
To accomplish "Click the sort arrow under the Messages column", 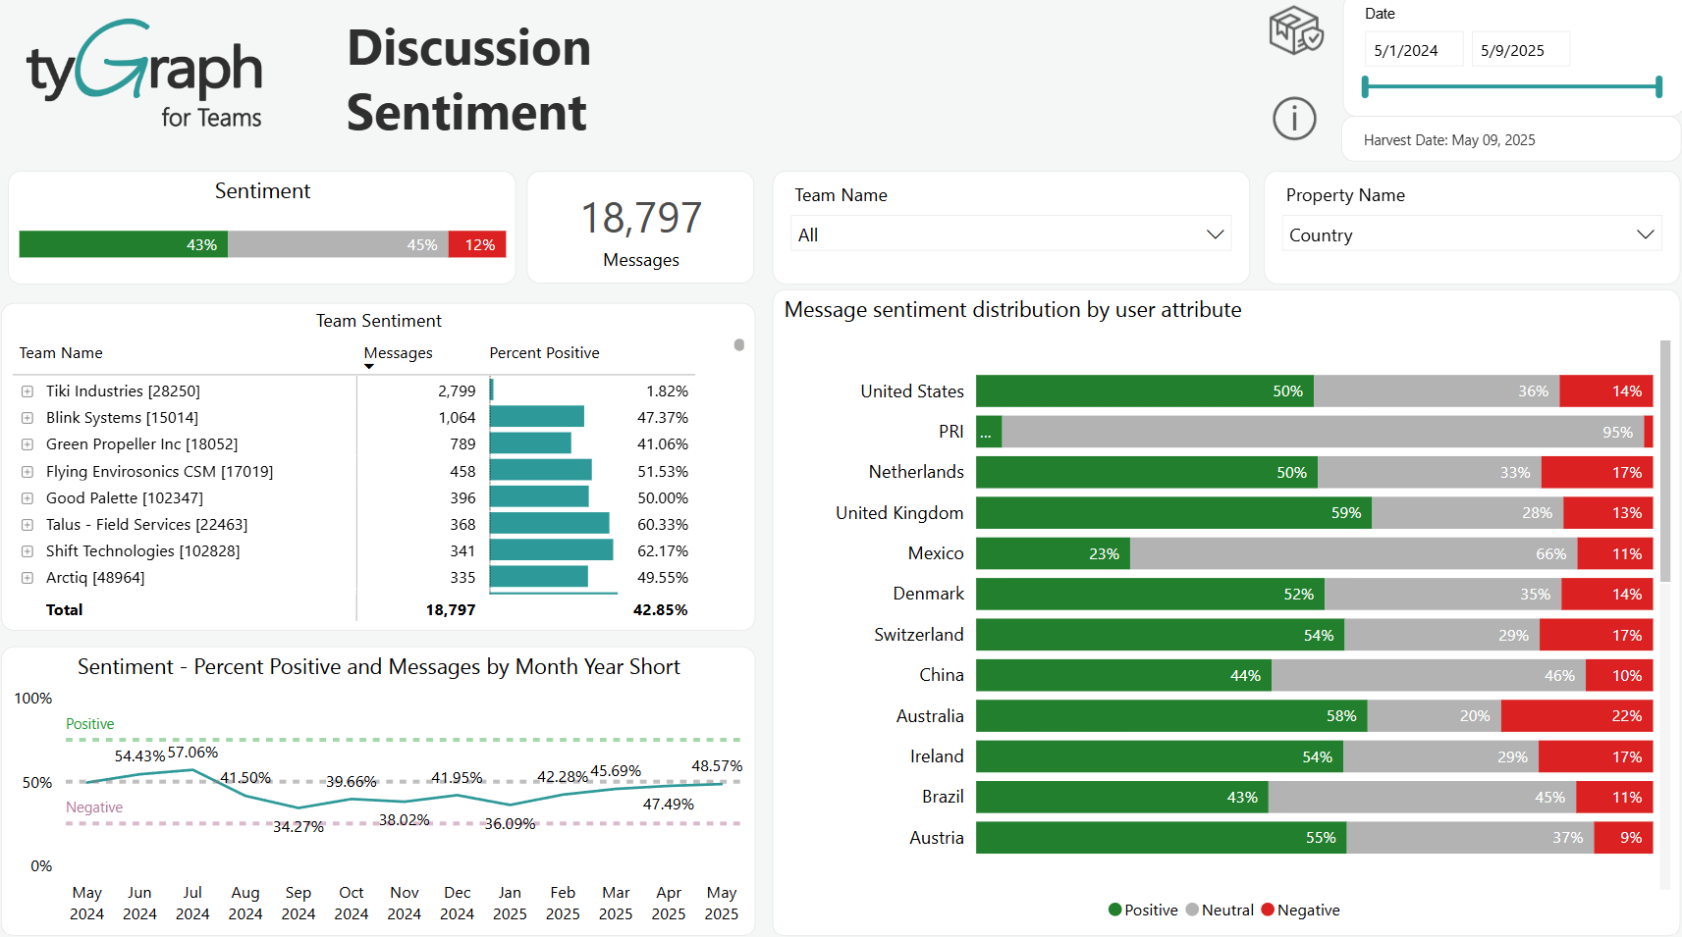I will click(x=369, y=365).
